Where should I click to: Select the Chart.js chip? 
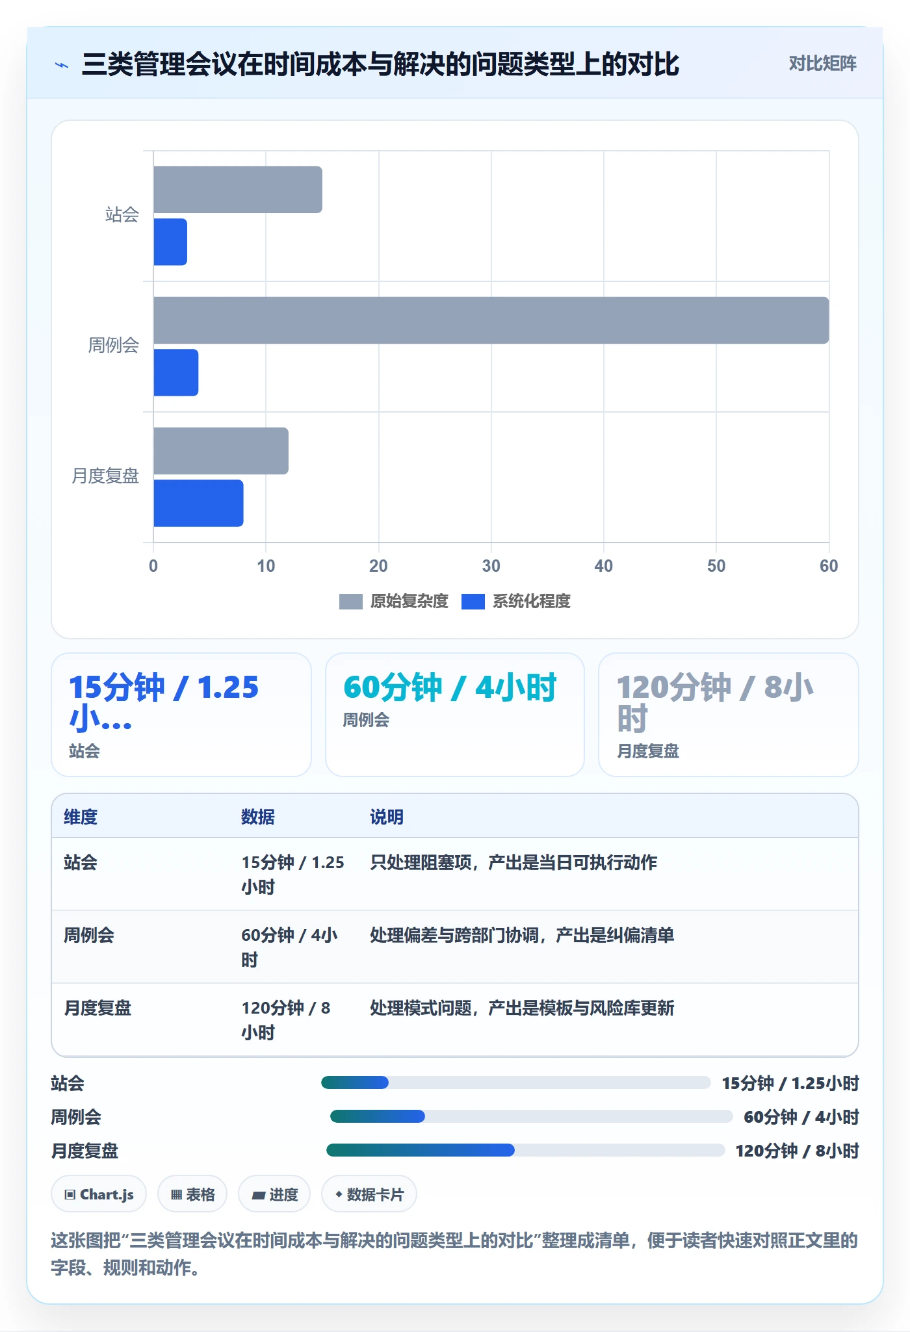click(x=99, y=1194)
